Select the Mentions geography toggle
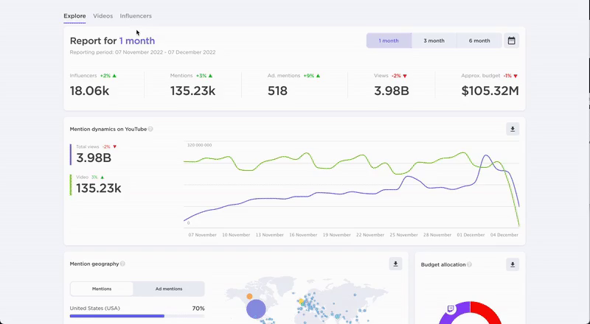Image resolution: width=590 pixels, height=324 pixels. [x=102, y=289]
